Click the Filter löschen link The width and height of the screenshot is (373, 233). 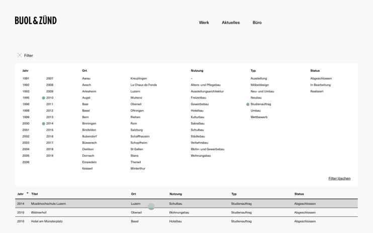pos(339,178)
